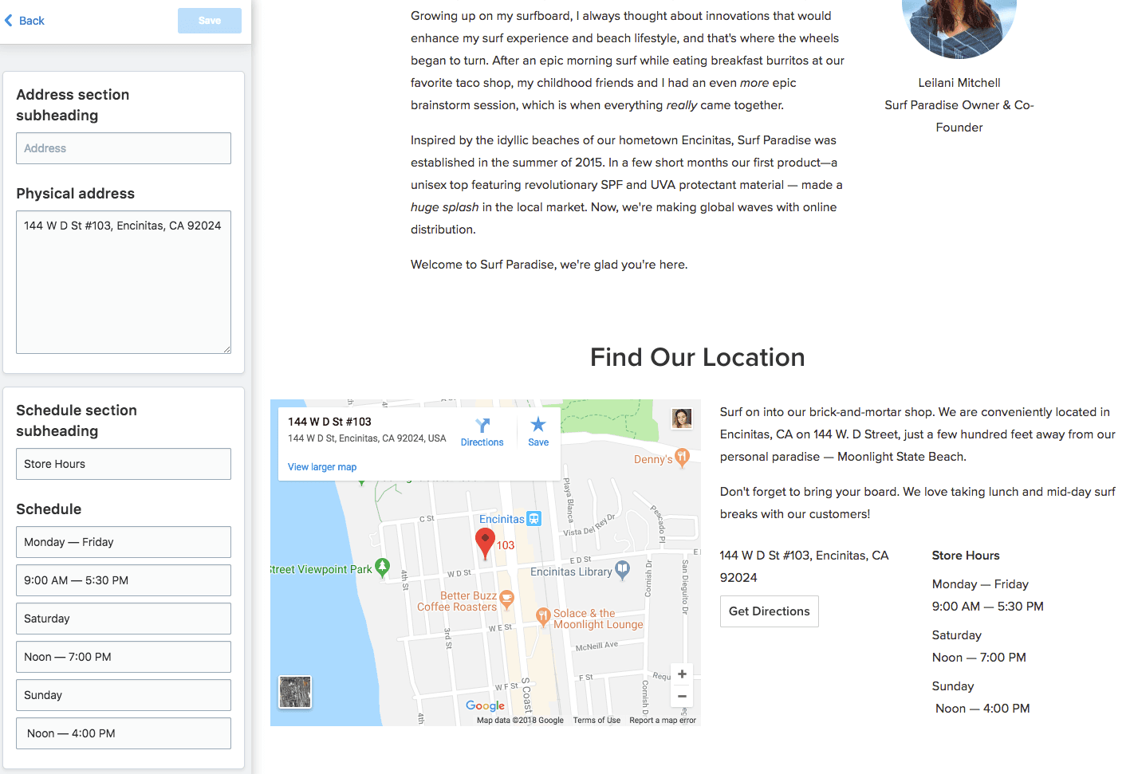Screen dimensions: 1130x774
Task: Click the Encinitas Library map marker
Action: [x=622, y=570]
